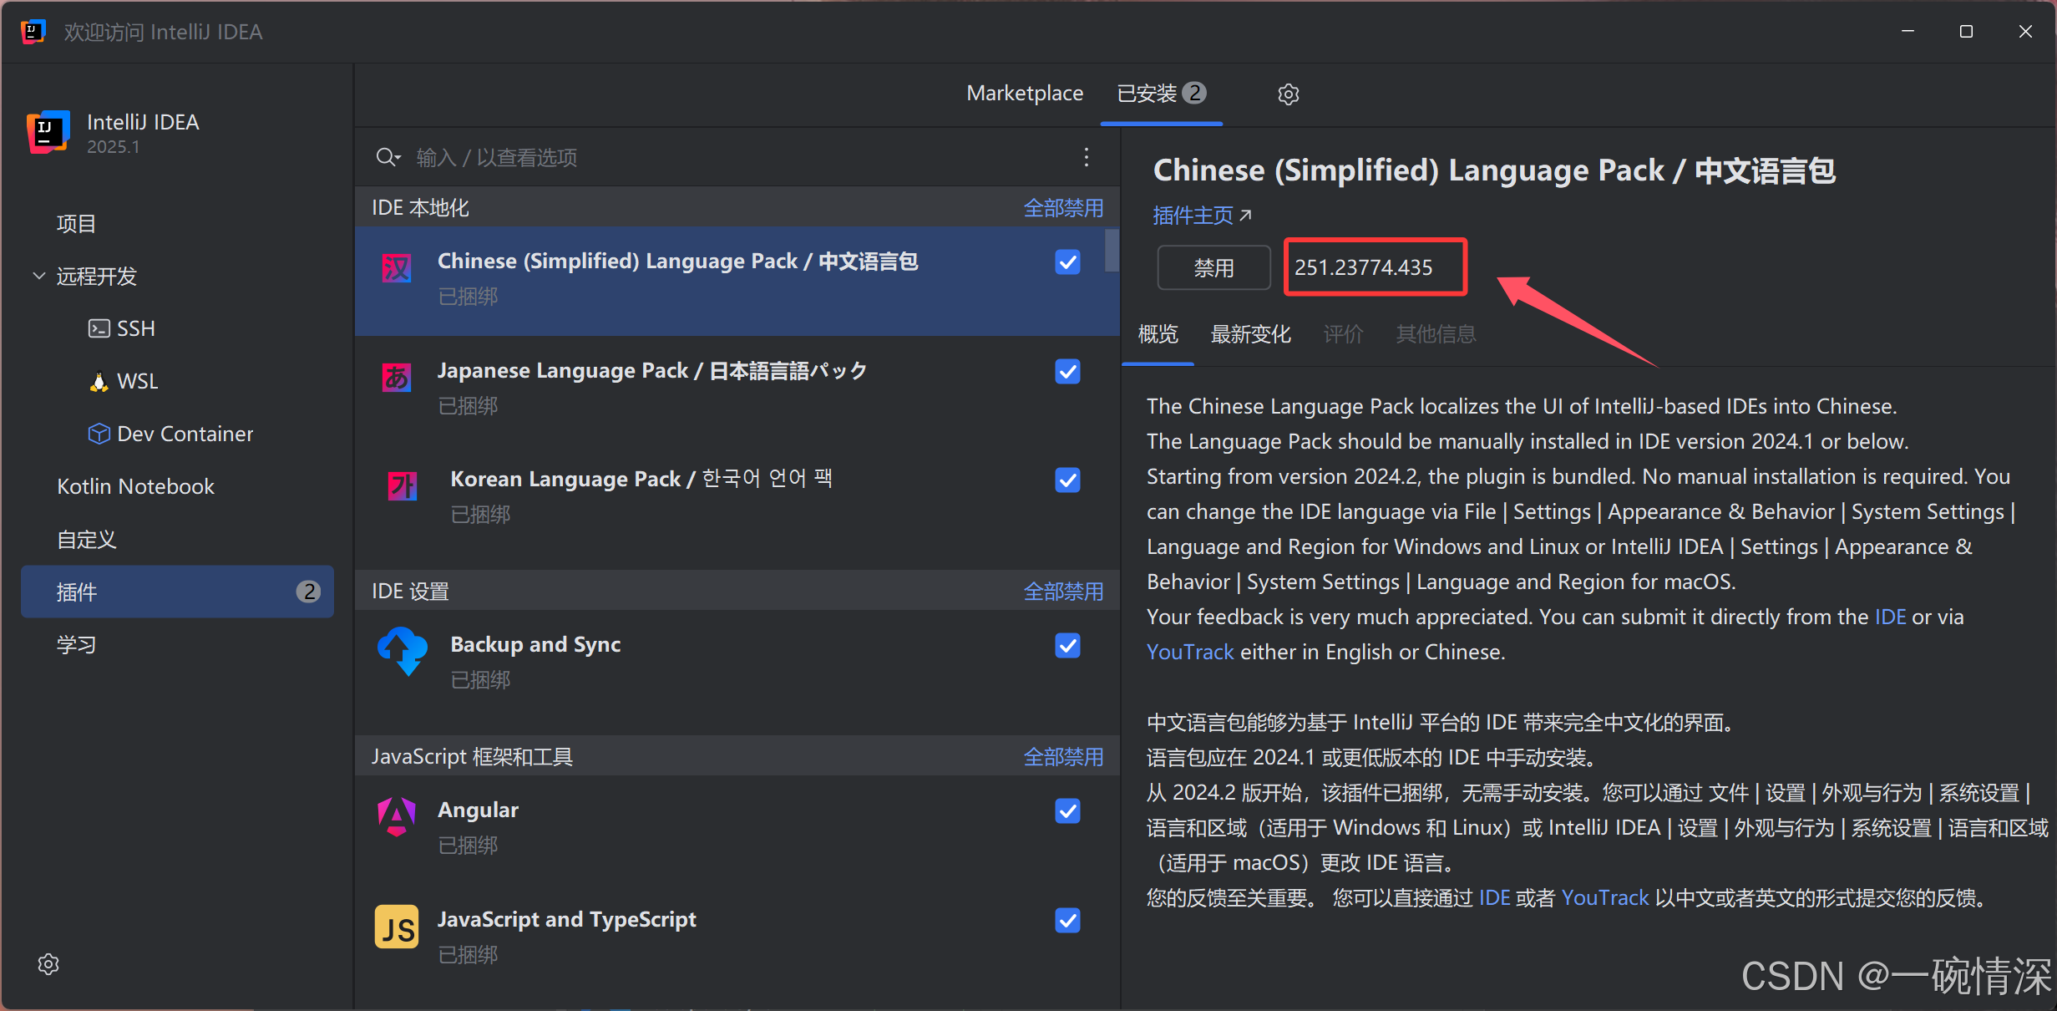Open the IDE link in Chinese description
This screenshot has width=2057, height=1011.
1494,897
